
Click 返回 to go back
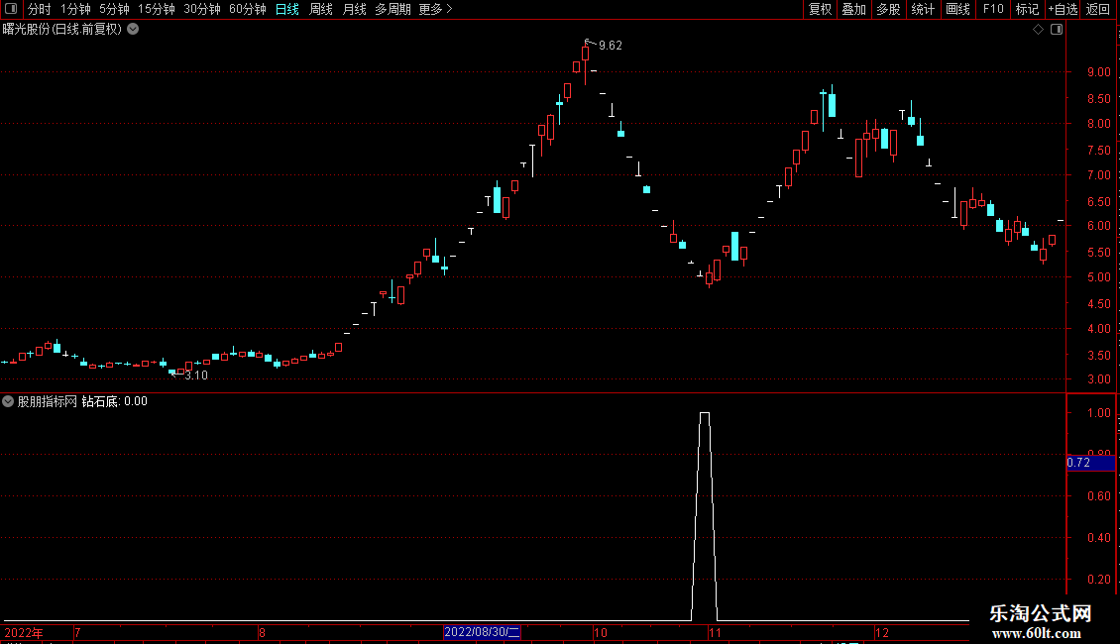click(1098, 9)
